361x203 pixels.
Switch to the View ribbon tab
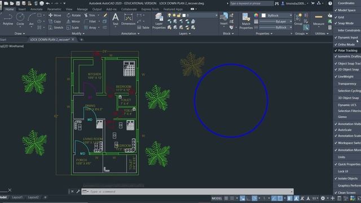coord(69,9)
